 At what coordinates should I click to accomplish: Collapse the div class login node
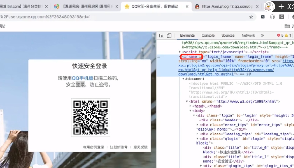pyautogui.click(x=194, y=115)
